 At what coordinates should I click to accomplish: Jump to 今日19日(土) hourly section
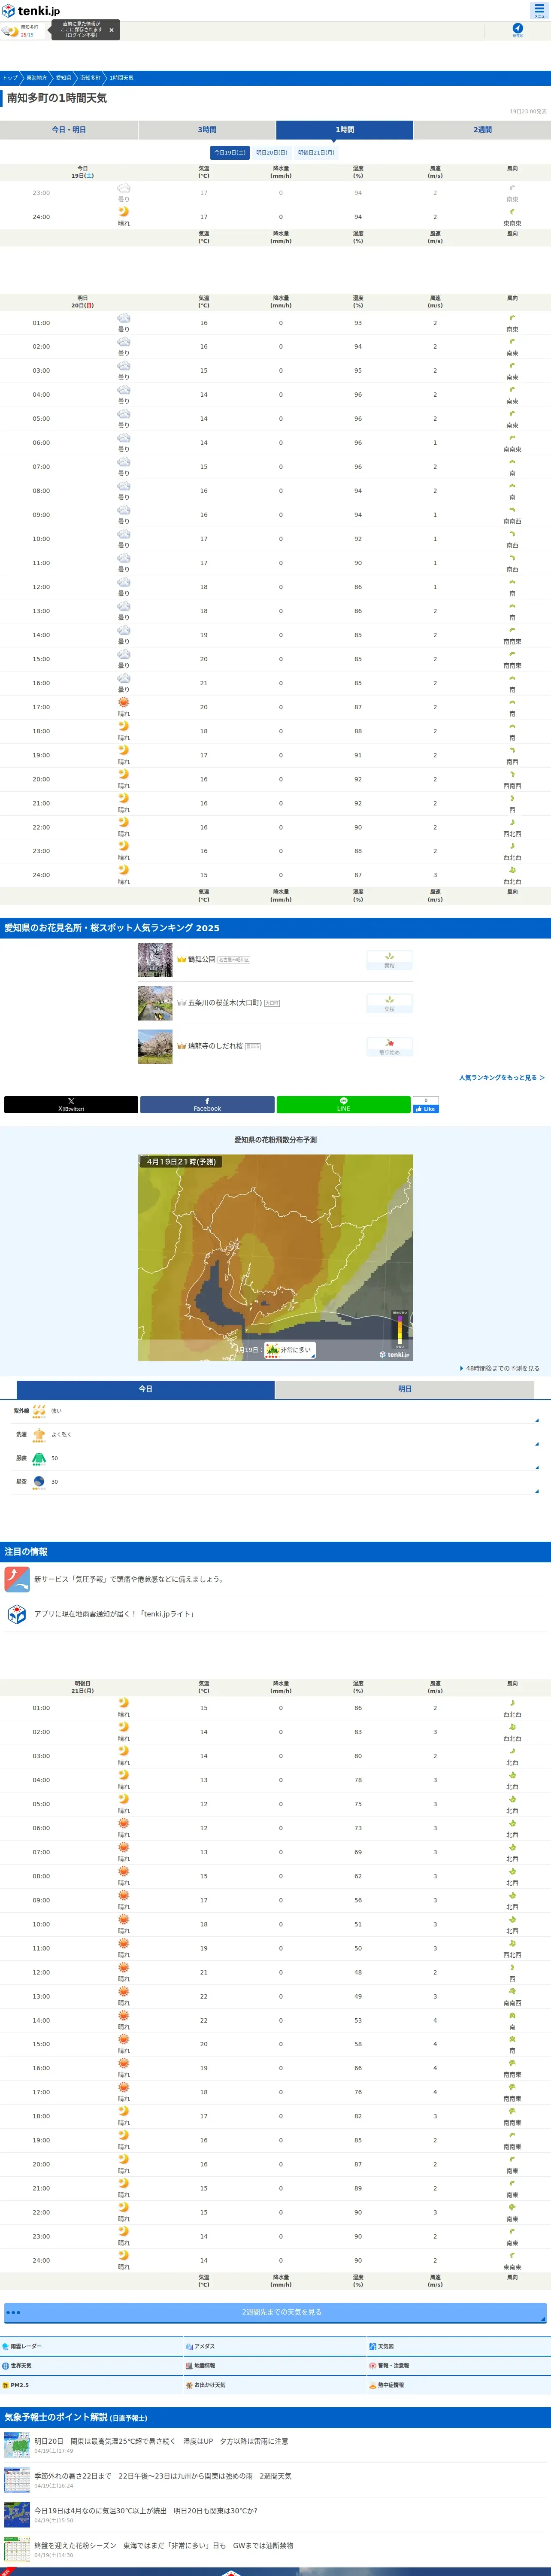point(230,153)
